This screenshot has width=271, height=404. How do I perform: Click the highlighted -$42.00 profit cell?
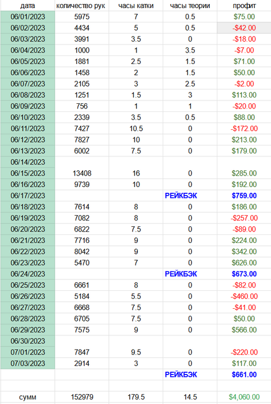244,28
